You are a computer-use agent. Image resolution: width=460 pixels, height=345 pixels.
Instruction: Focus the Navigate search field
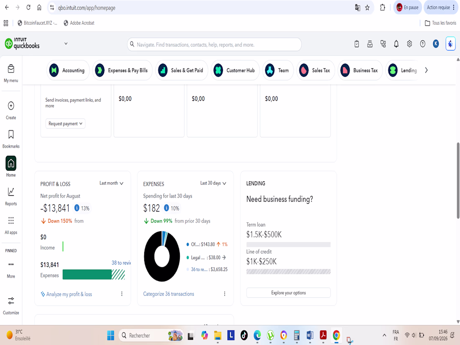click(x=215, y=45)
